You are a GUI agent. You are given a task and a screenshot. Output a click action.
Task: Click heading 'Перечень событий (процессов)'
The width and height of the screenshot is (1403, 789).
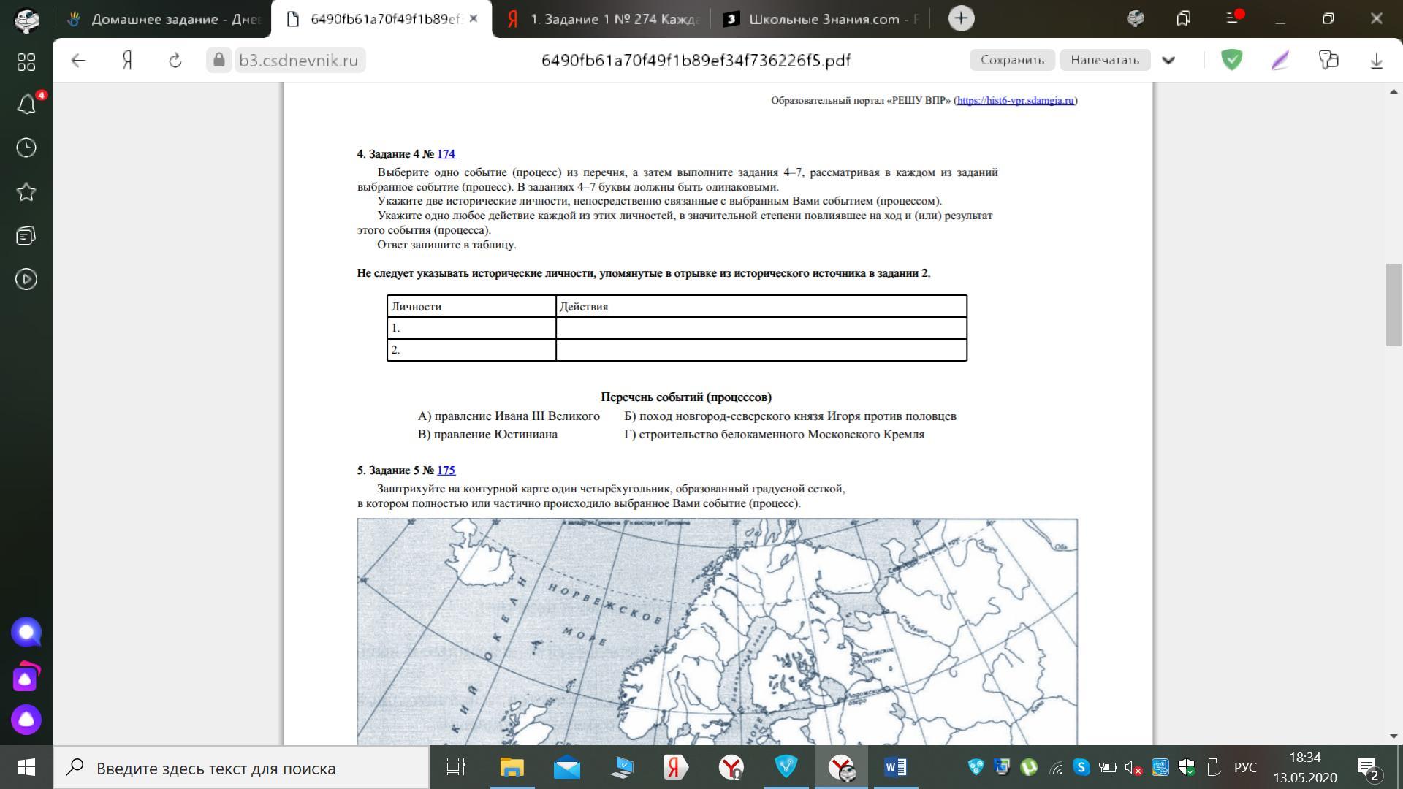686,397
